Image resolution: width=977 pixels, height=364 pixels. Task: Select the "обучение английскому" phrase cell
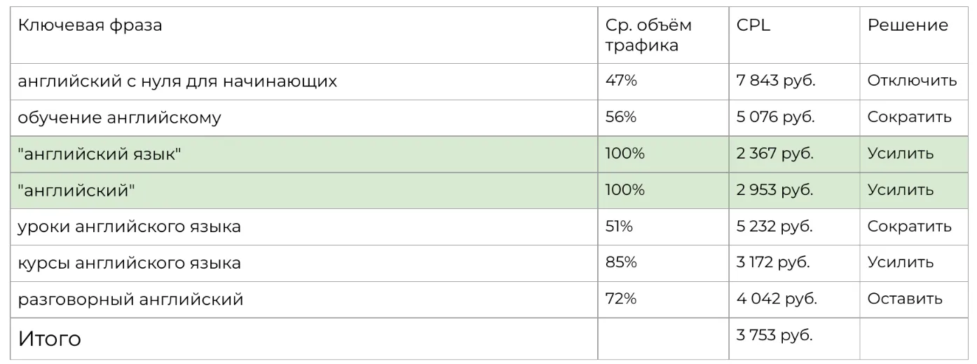119,118
